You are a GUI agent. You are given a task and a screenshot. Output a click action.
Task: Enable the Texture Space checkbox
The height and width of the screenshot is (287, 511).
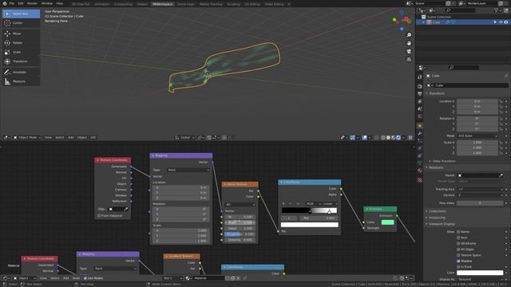(x=458, y=255)
